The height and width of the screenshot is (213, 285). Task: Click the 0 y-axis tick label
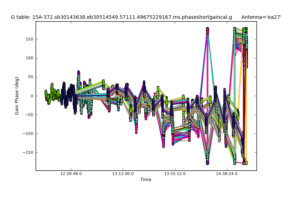tap(31, 96)
